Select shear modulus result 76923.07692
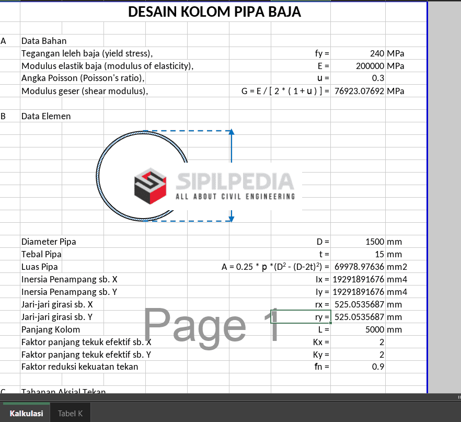 (358, 91)
